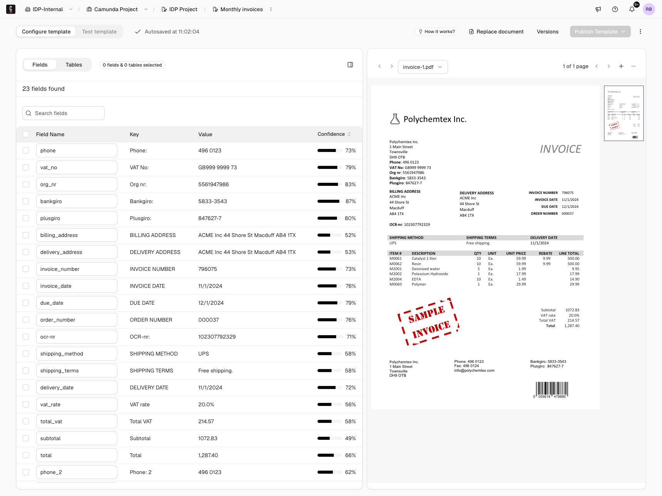This screenshot has height=496, width=662.
Task: Zoom out of the document with minus icon
Action: [634, 66]
